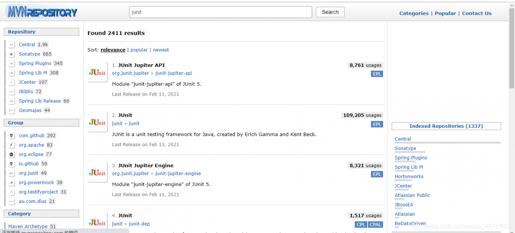Filter by Spring Plugins in left sidebar

35,63
